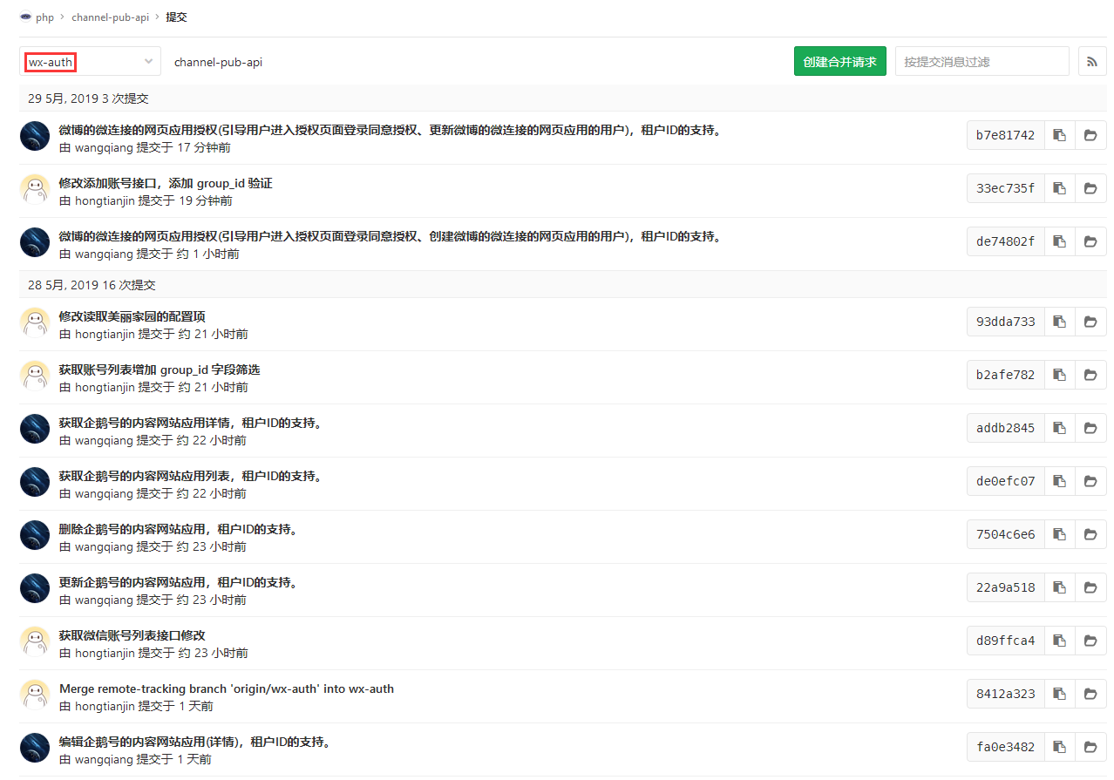Open commit hash de0efc07
1114x780 pixels.
pos(1005,481)
